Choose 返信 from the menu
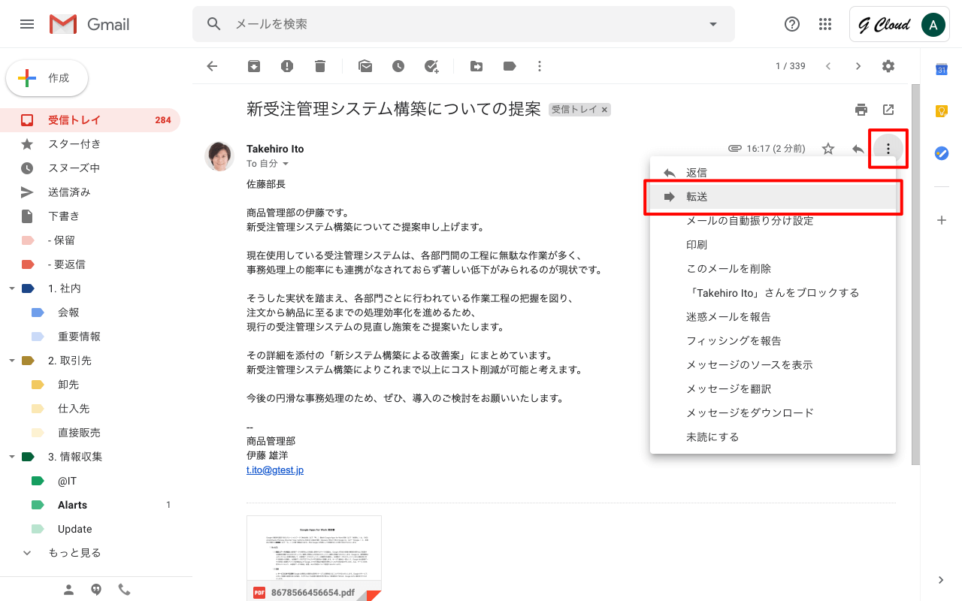This screenshot has width=962, height=601. pos(773,173)
